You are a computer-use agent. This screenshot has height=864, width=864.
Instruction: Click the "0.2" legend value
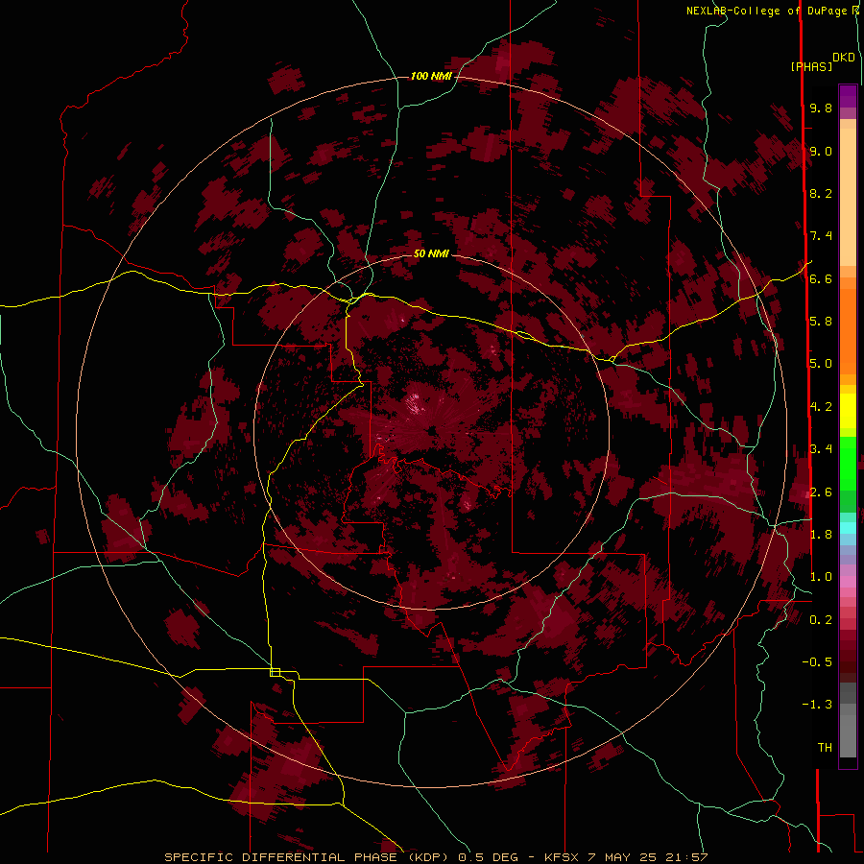point(821,620)
